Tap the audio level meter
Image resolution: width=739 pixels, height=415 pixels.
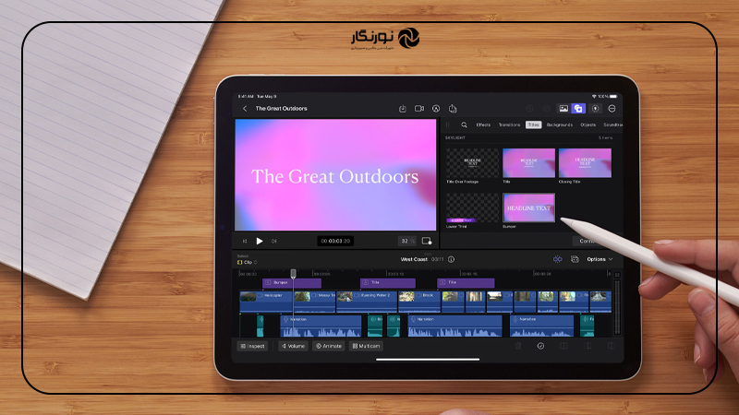[x=617, y=303]
